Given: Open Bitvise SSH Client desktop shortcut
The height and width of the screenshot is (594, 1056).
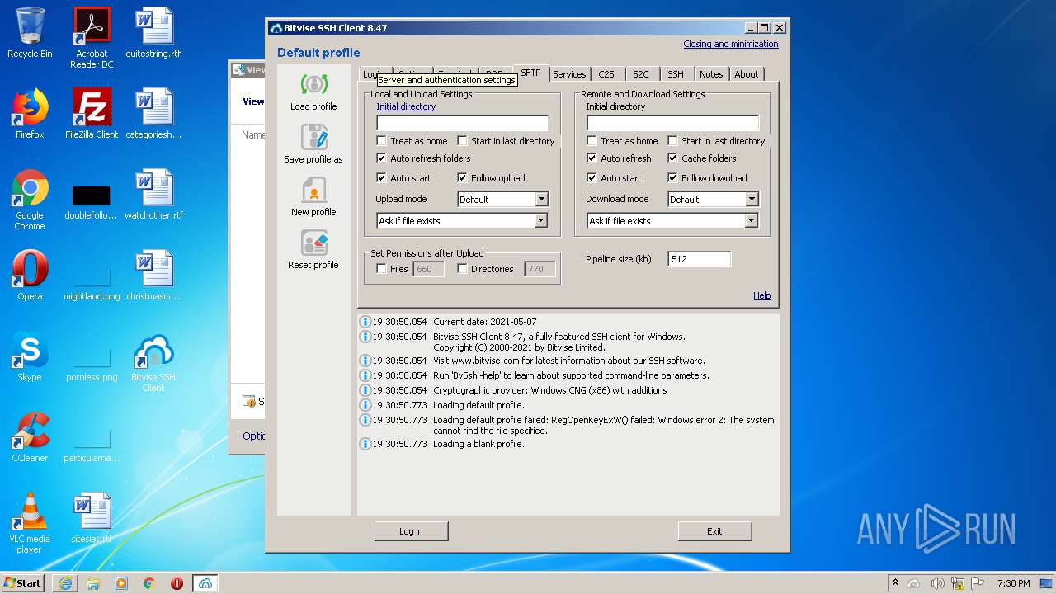Looking at the screenshot, I should 153,362.
